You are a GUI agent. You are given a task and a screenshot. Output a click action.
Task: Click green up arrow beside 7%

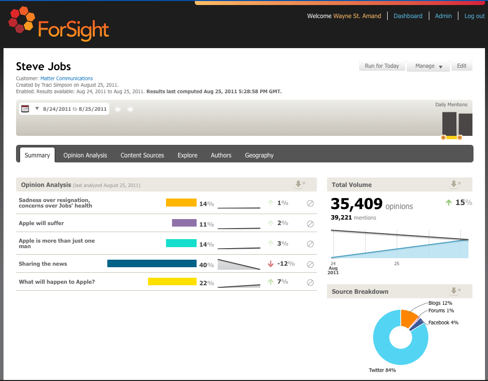(270, 282)
